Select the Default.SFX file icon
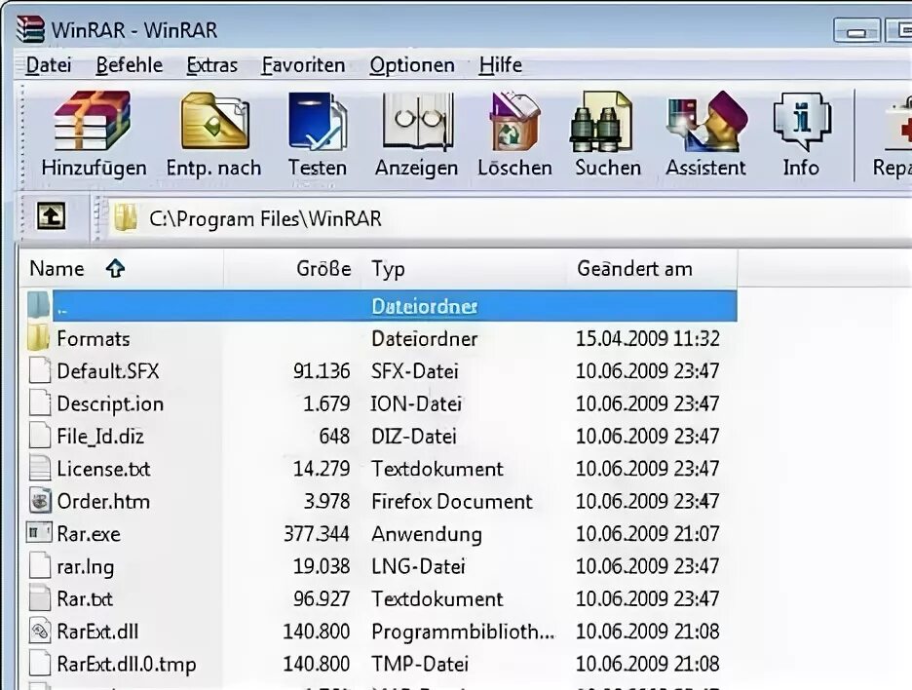The width and height of the screenshot is (912, 690). click(40, 370)
